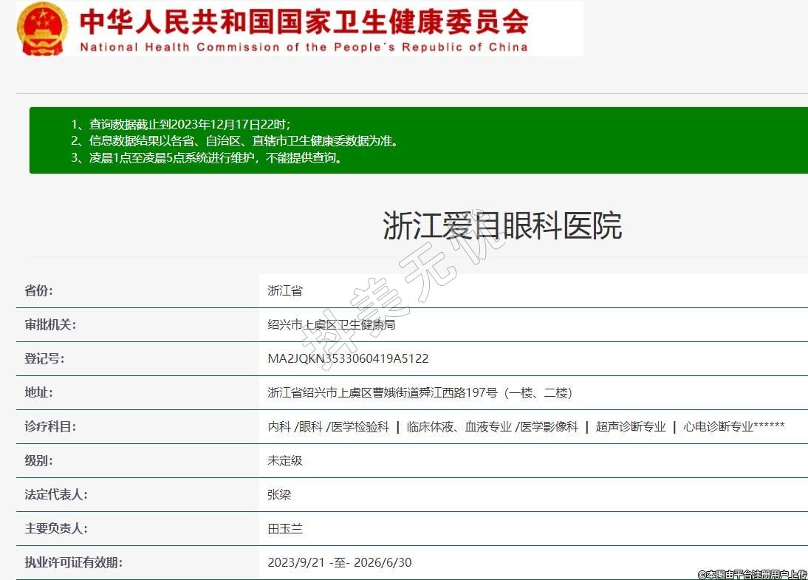
Task: Select the registration number MA2JQKN3533060419A5122
Action: (x=348, y=358)
